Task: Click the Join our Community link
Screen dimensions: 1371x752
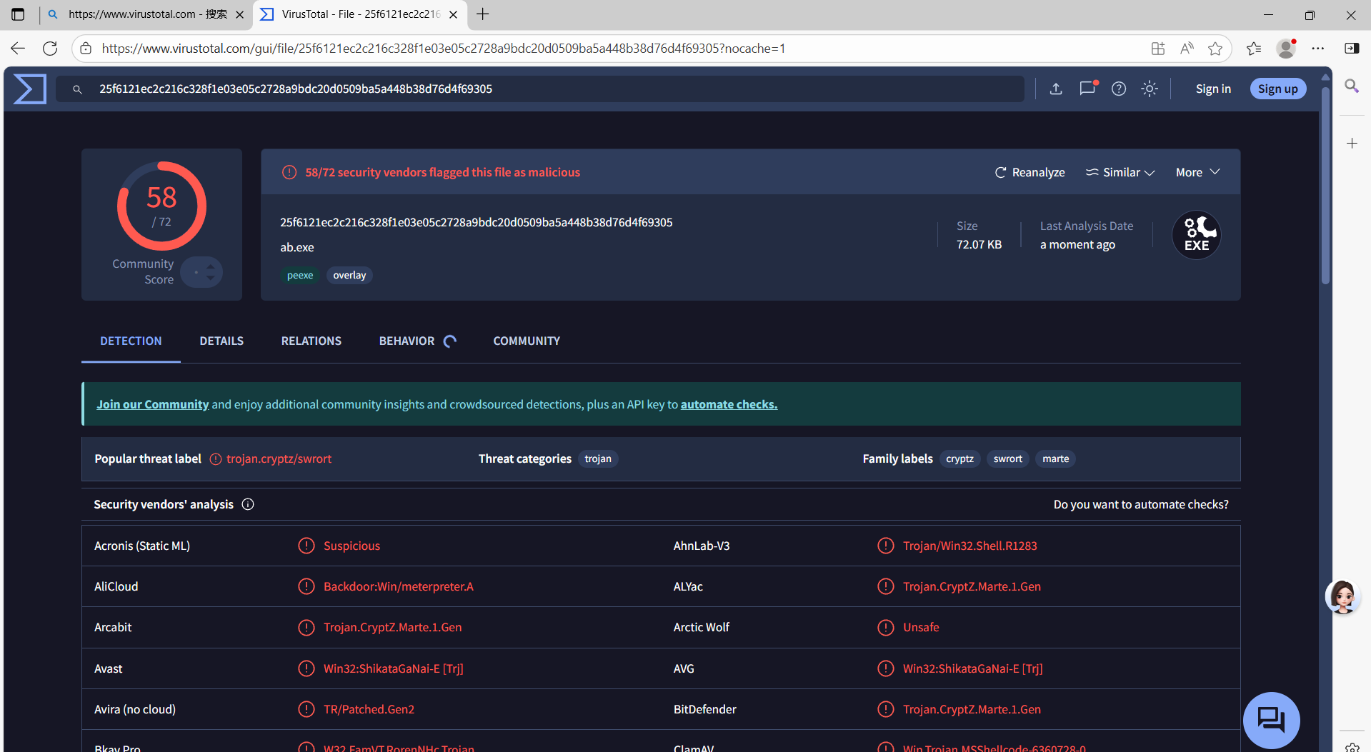Action: click(x=153, y=404)
